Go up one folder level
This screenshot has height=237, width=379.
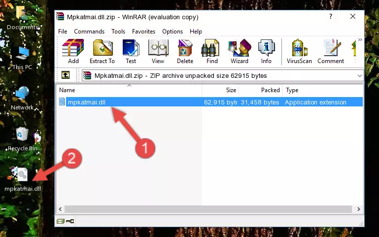tap(66, 75)
